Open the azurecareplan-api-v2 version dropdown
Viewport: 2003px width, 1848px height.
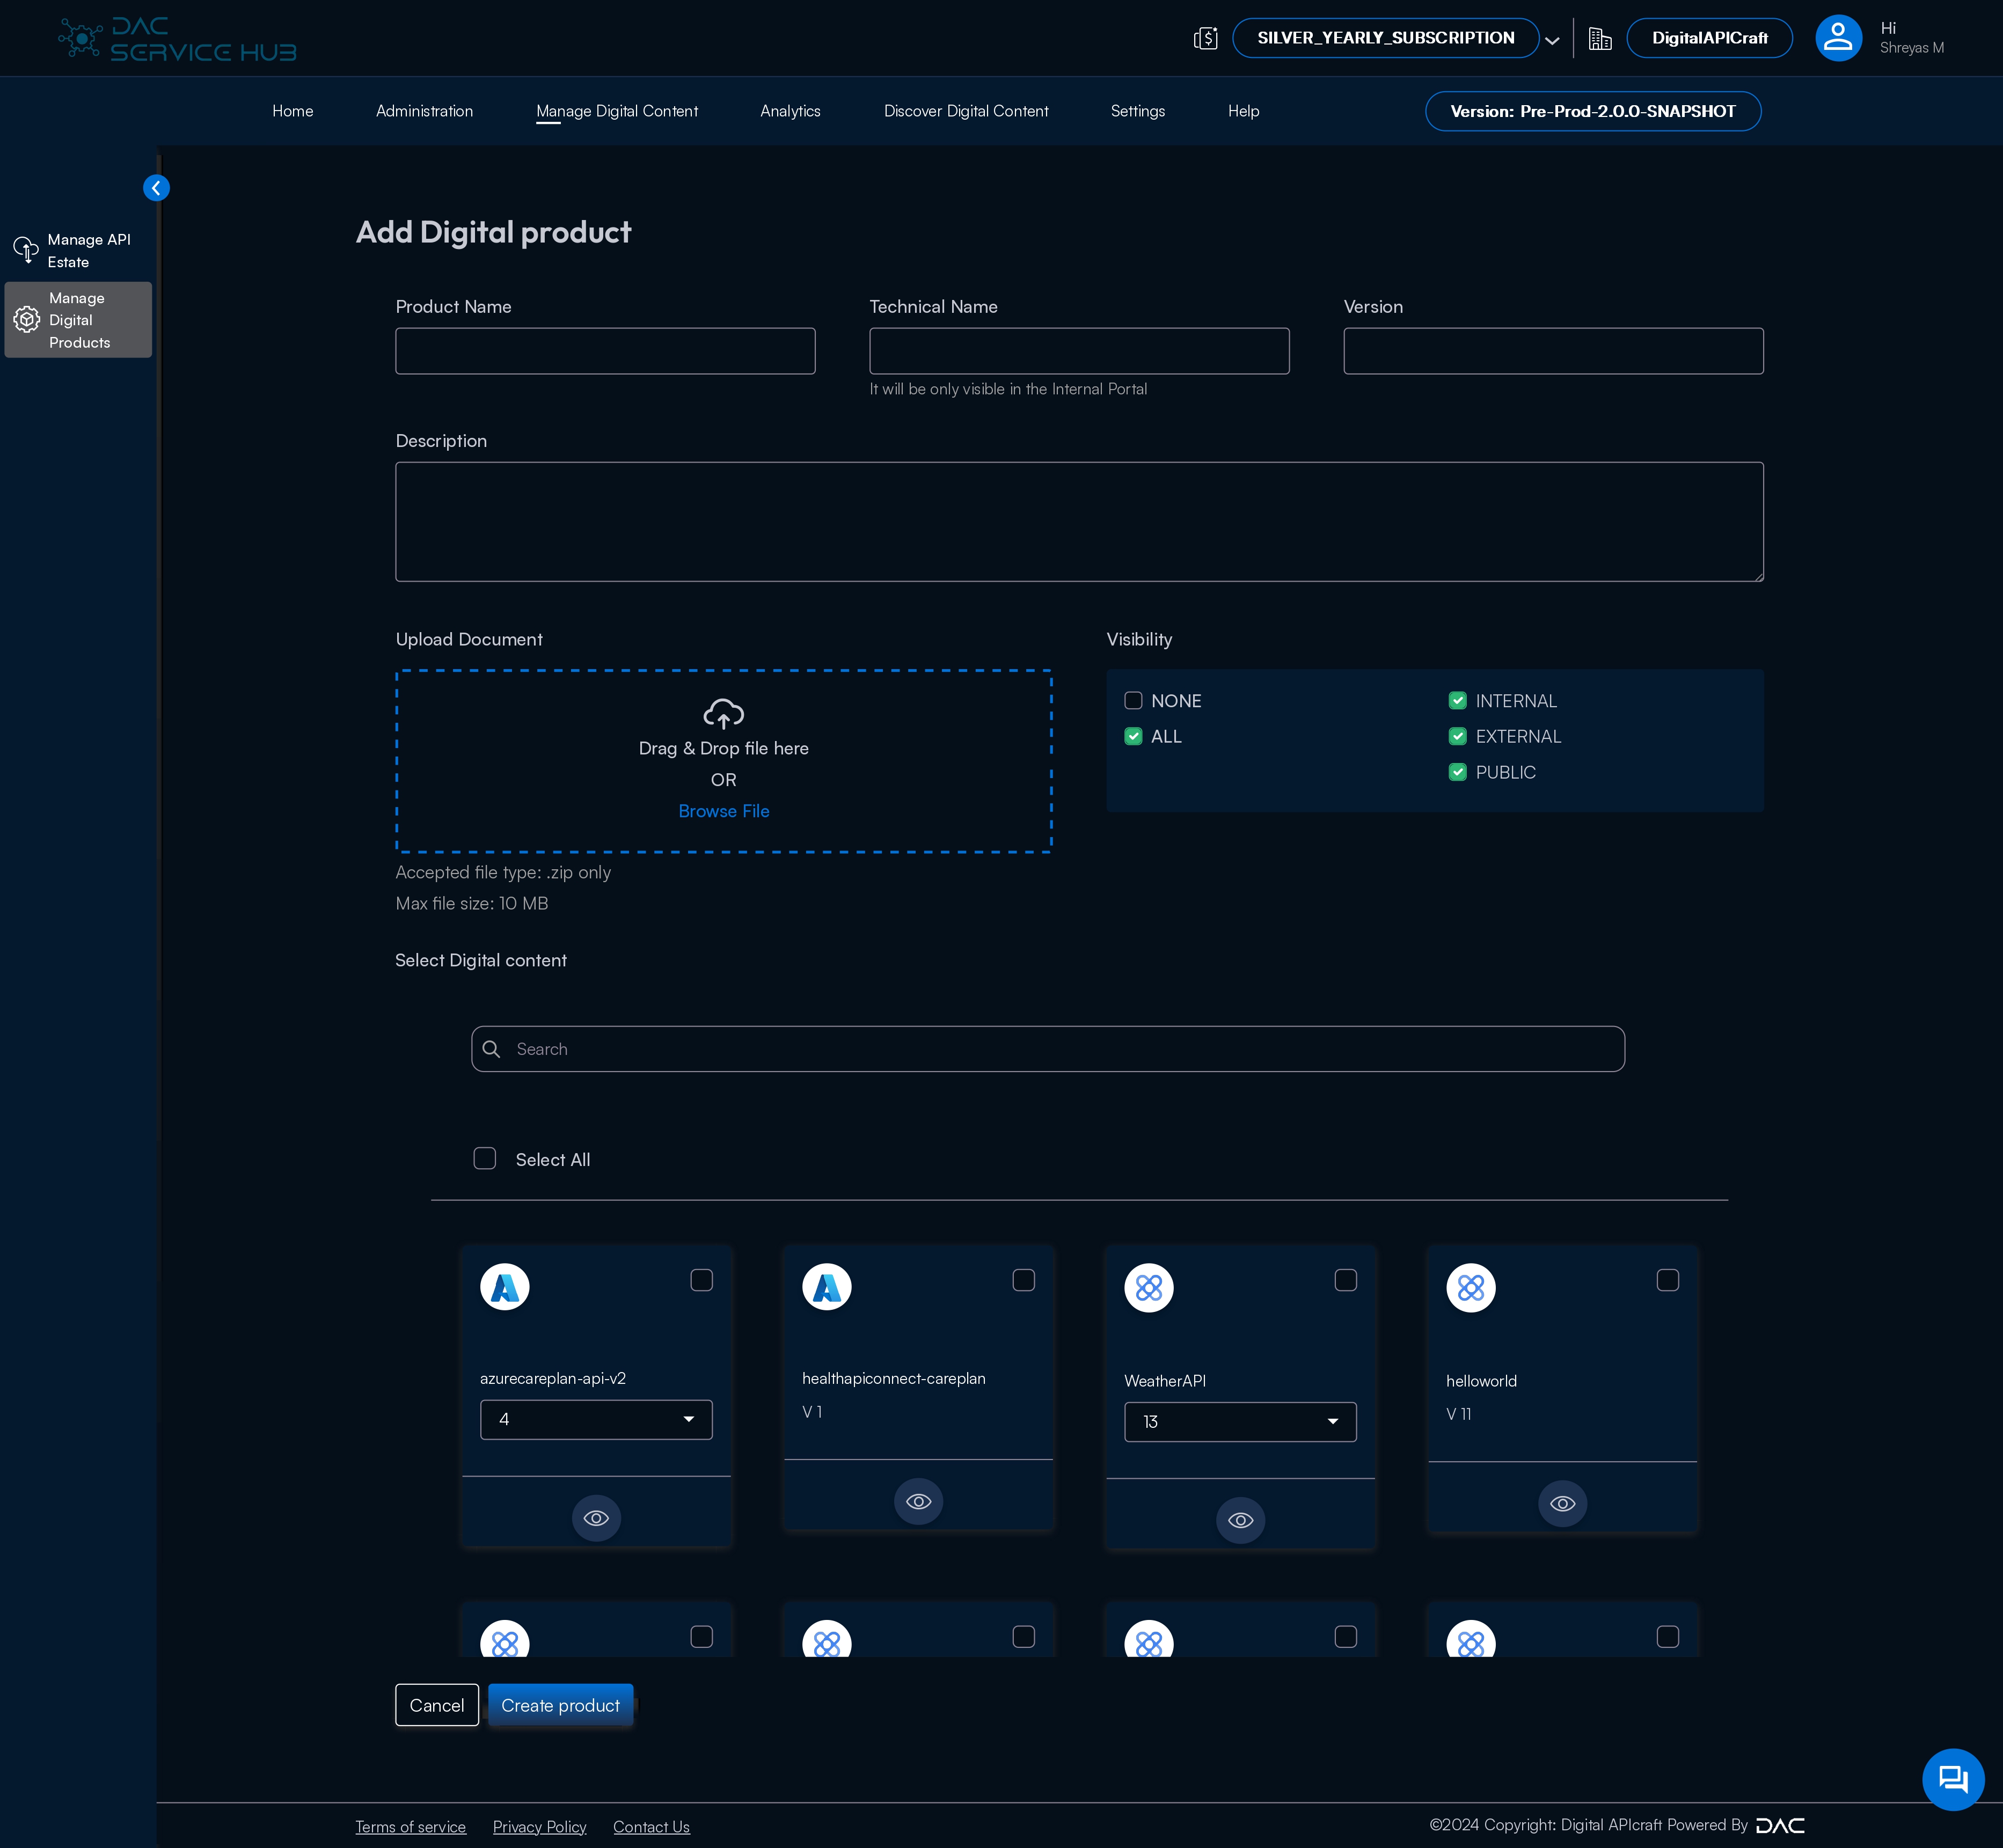596,1419
